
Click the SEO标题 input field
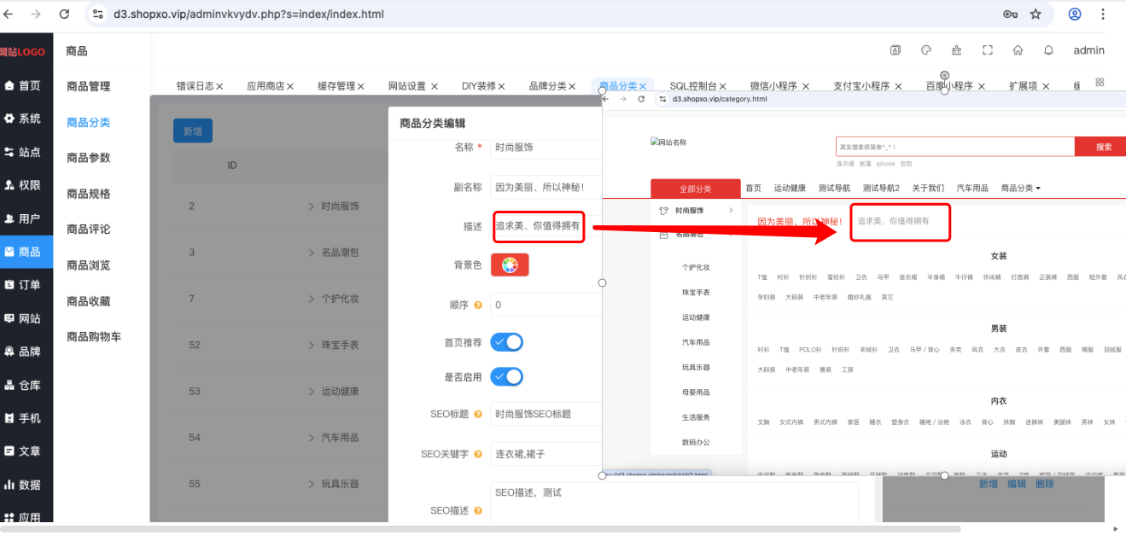tap(546, 414)
